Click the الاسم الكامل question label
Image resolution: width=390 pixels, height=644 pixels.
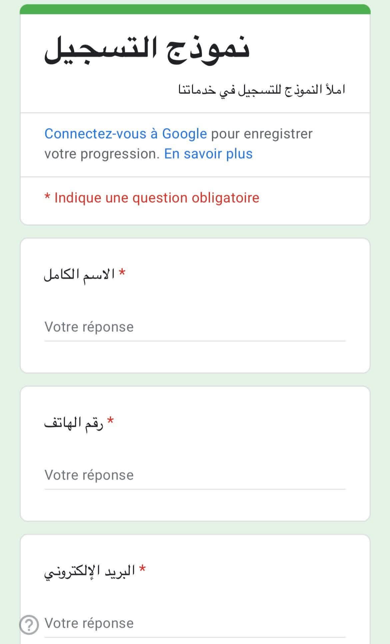[x=79, y=275]
